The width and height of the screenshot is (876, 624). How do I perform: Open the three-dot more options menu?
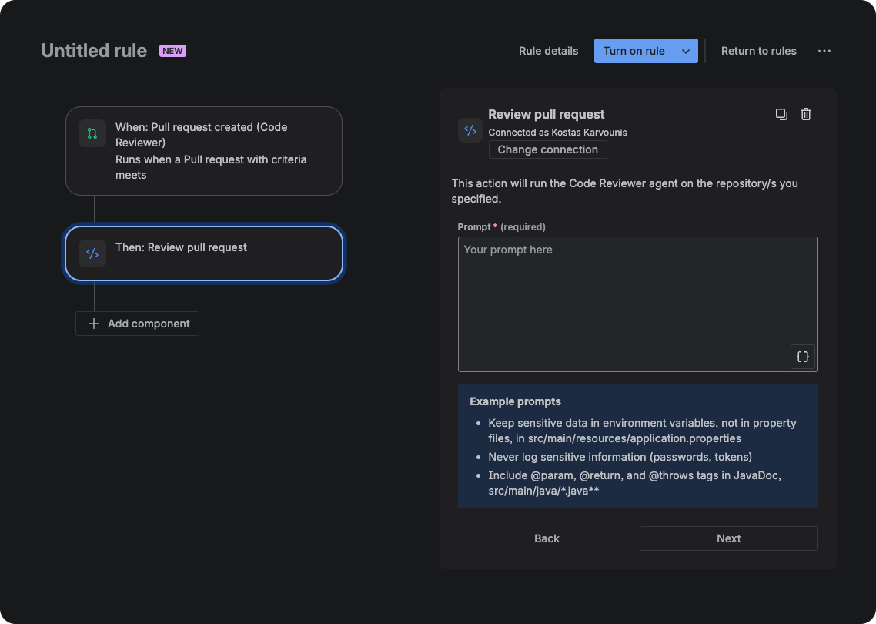click(824, 51)
